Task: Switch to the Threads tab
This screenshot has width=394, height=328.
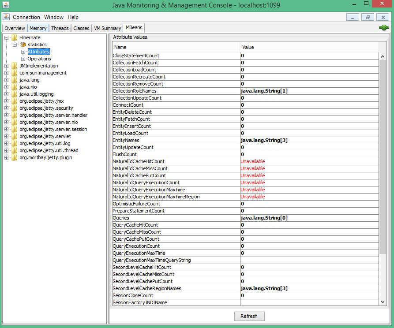Action: [60, 28]
